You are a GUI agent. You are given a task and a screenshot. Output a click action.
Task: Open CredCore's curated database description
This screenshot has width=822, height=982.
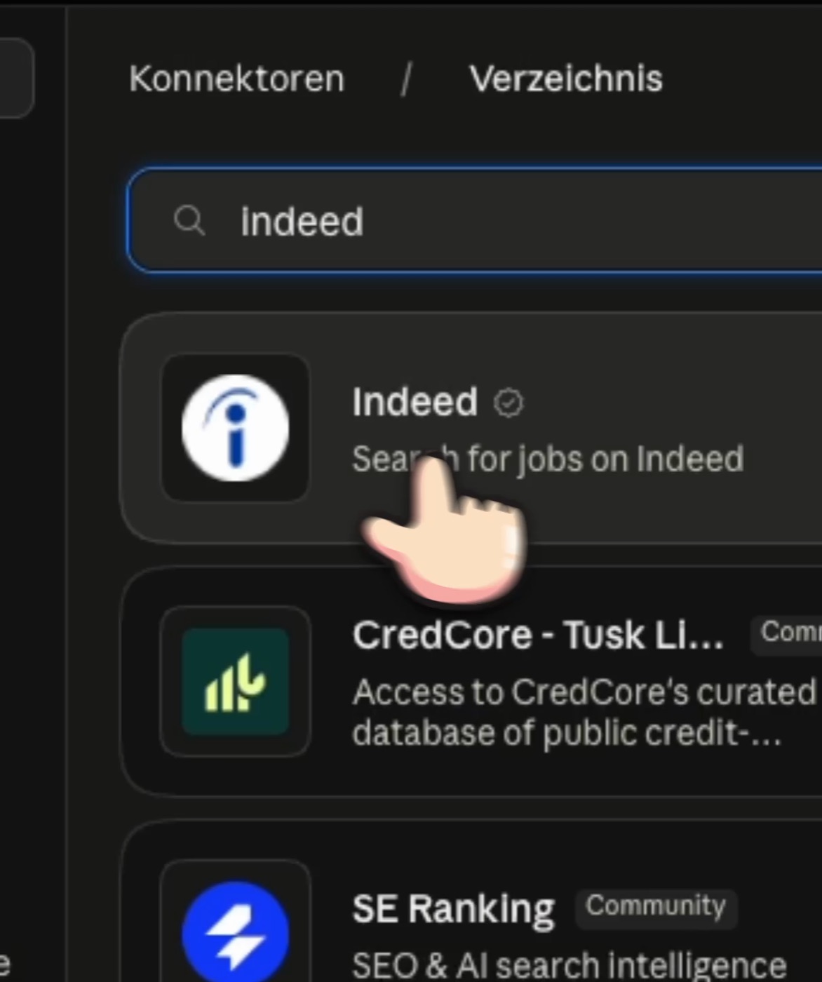tap(584, 713)
